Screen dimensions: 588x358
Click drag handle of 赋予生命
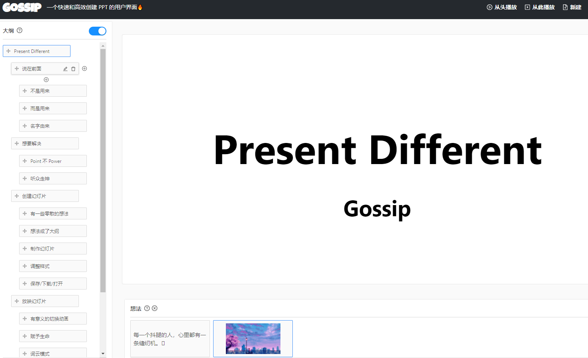pos(25,336)
